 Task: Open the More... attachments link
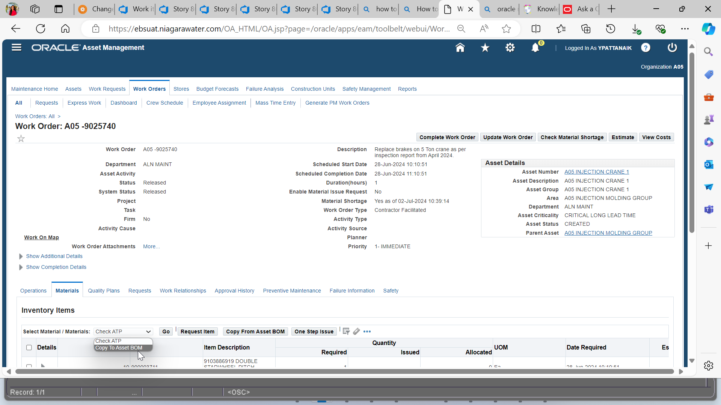click(x=151, y=247)
